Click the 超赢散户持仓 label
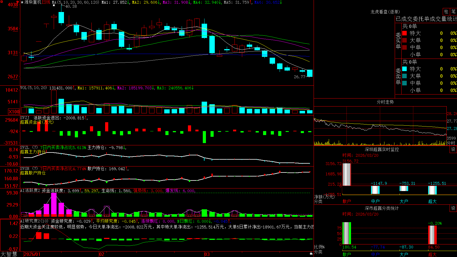 point(33,173)
